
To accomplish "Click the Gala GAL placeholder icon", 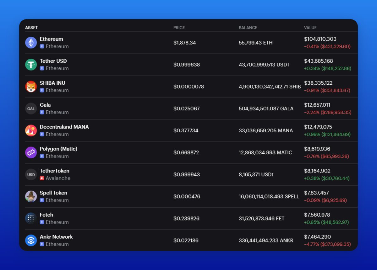I will tap(31, 109).
